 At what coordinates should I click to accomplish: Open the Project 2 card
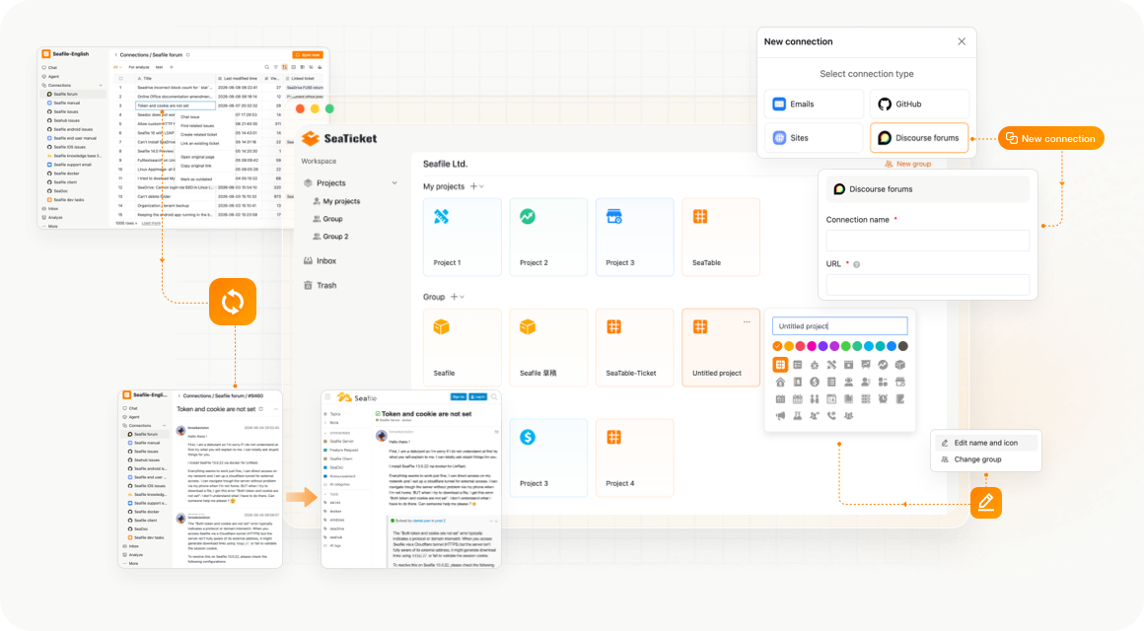pyautogui.click(x=548, y=237)
